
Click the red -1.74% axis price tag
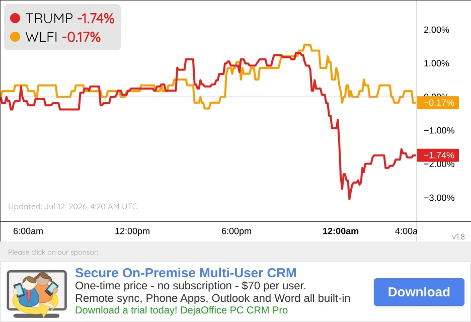point(438,155)
